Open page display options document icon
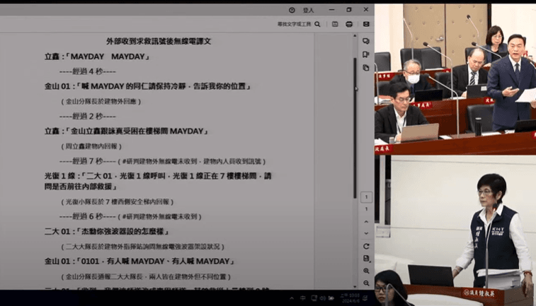536x306 pixels. (x=366, y=259)
